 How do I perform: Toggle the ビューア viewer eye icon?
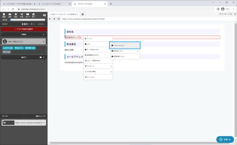click(x=41, y=116)
